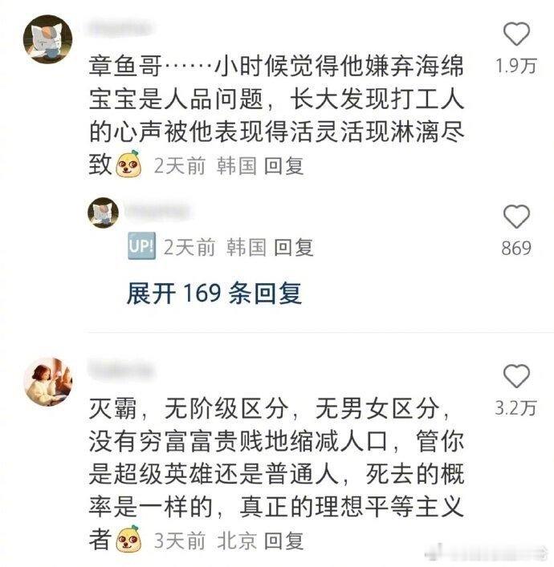Viewport: 554px width, 567px height.
Task: Open the blurred username above the 灭霸 comment
Action: (121, 370)
